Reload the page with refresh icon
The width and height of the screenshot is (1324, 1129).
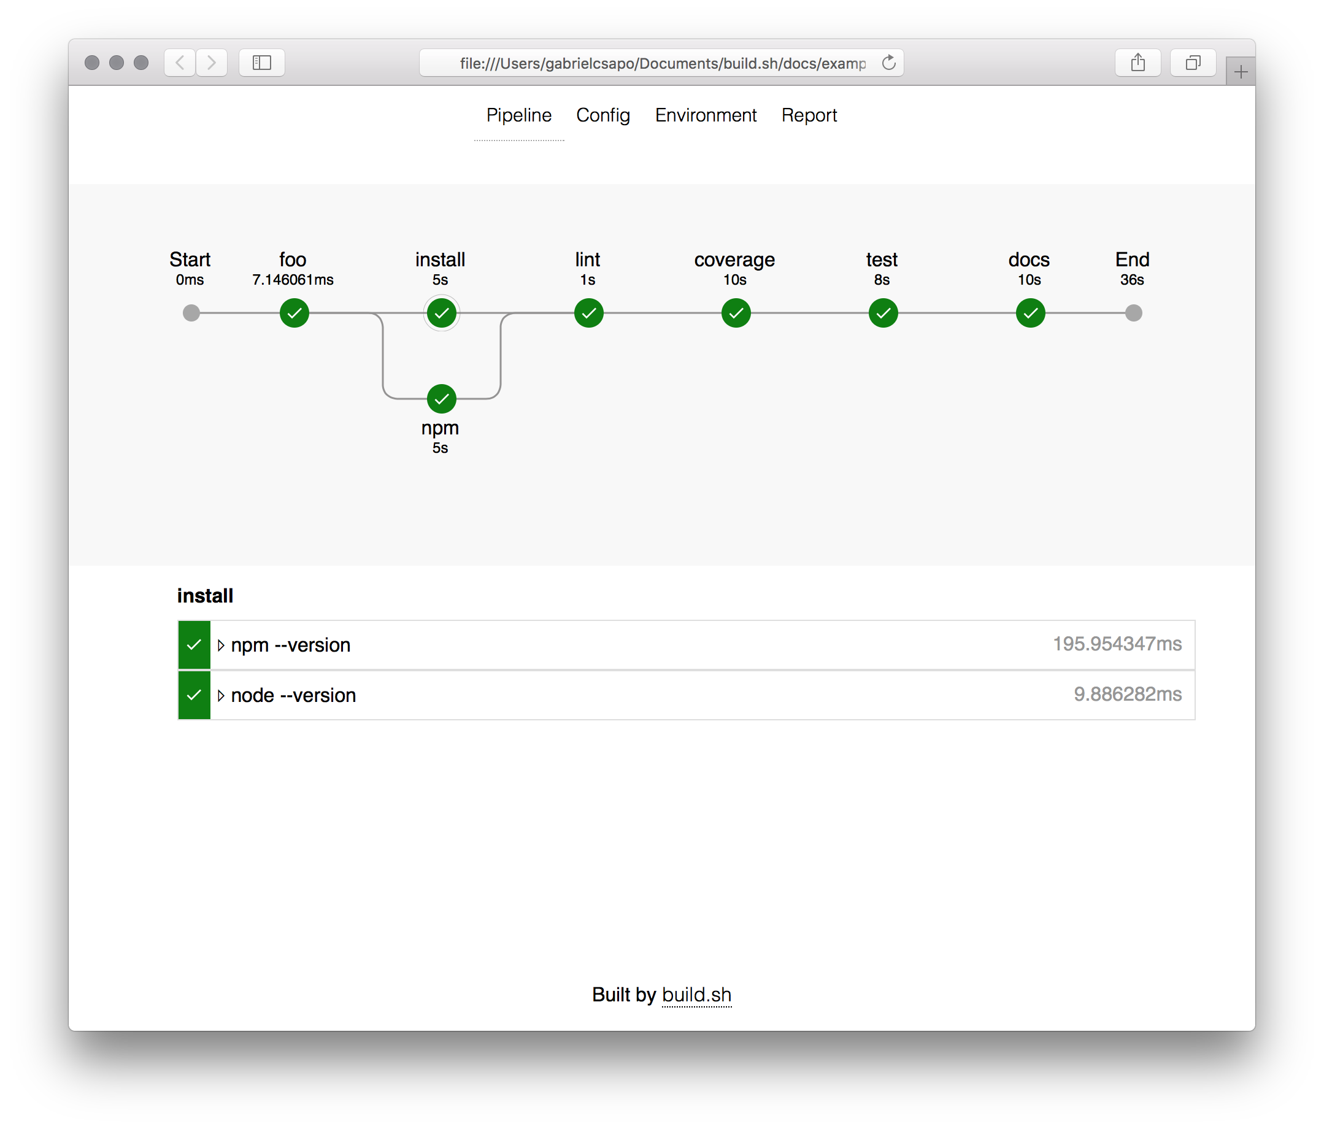[x=888, y=63]
